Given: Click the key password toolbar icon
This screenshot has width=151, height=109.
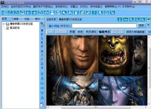Looking at the screenshot, I should pos(64,13).
